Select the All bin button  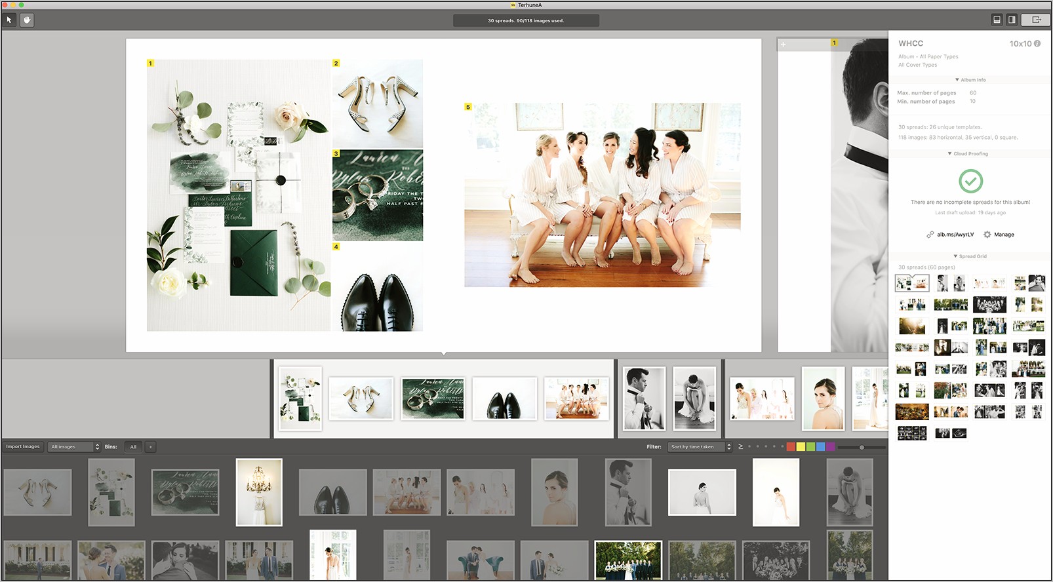133,447
